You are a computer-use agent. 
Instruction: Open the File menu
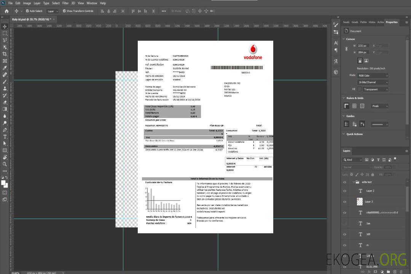point(10,3)
